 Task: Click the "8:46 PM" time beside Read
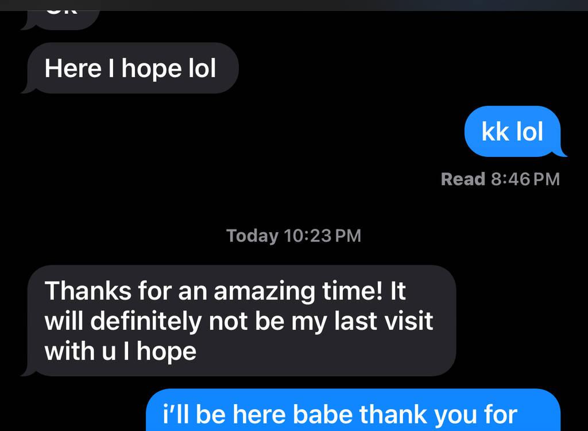[x=525, y=179]
